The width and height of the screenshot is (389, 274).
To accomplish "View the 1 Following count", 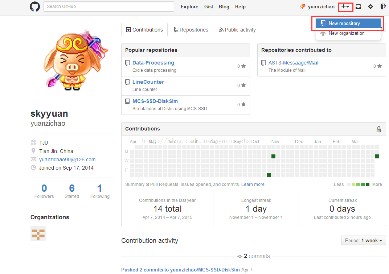I will 100,191.
